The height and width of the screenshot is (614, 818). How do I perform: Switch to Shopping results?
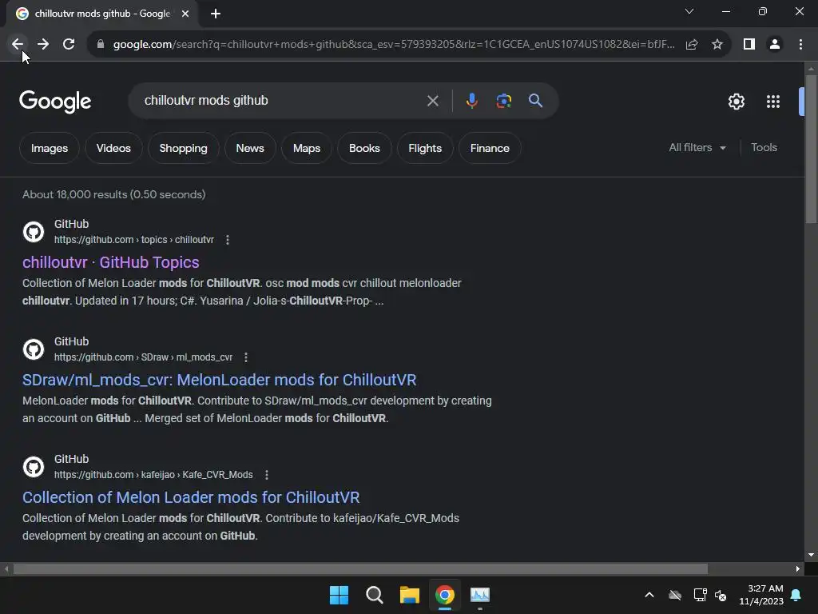coord(183,148)
